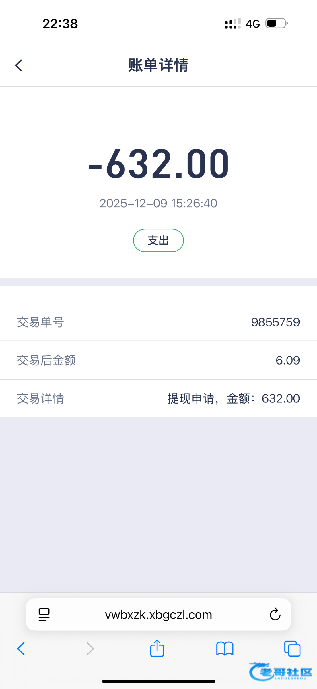
Task: Tap the 账单详情 page title
Action: [158, 65]
